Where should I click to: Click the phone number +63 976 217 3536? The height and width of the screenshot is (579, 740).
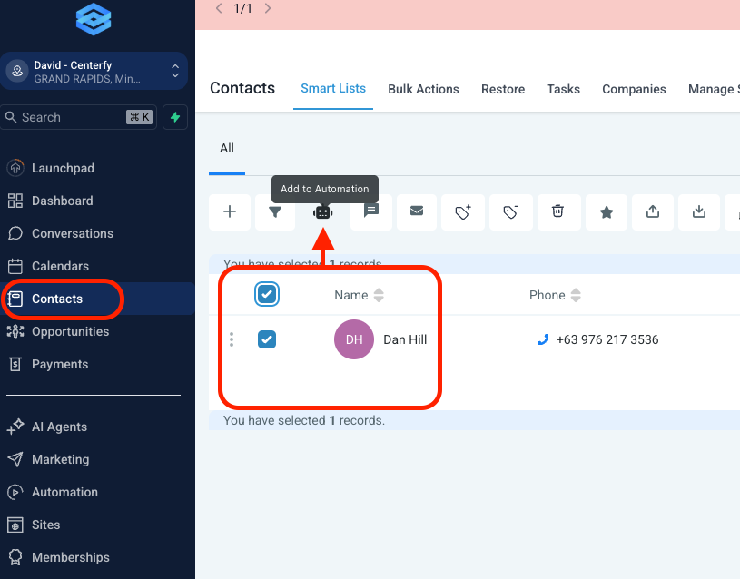607,339
